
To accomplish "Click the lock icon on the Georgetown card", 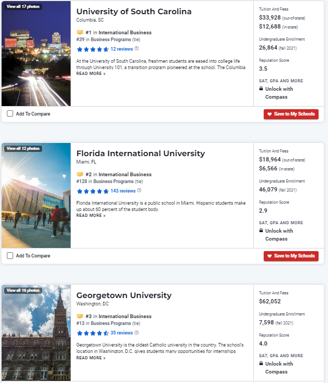I will (261, 363).
